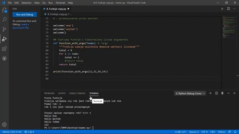Switch to the DEBUG CONSOLE tab
This screenshot has width=239, height=134.
point(77,93)
